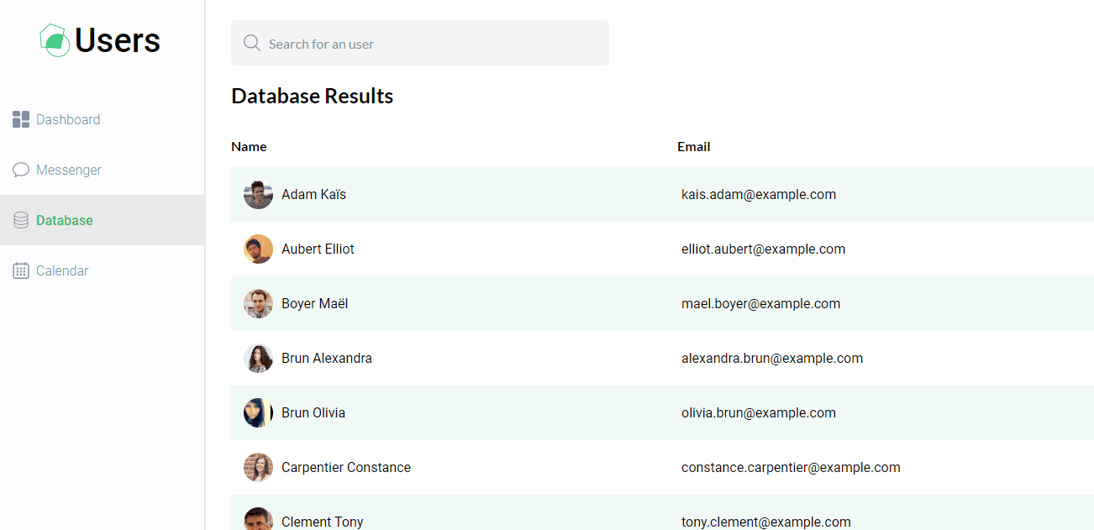Image resolution: width=1094 pixels, height=530 pixels.
Task: Select the Database stack icon
Action: pos(20,219)
